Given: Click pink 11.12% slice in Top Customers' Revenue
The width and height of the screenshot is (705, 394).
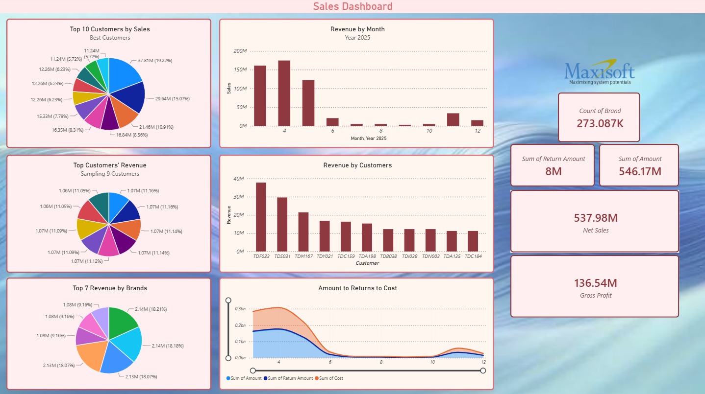Looking at the screenshot, I should coord(109,244).
